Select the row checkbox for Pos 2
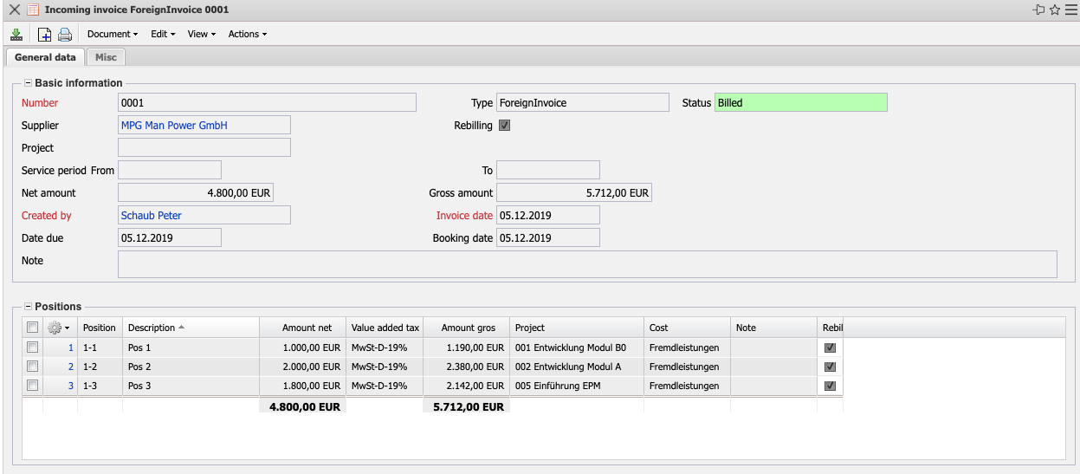 point(32,367)
